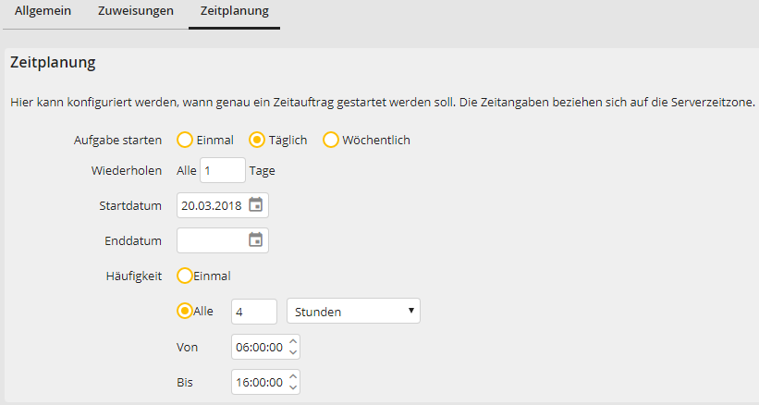Select the Täglich radio option
Viewport: 759px width, 405px height.
tap(258, 140)
